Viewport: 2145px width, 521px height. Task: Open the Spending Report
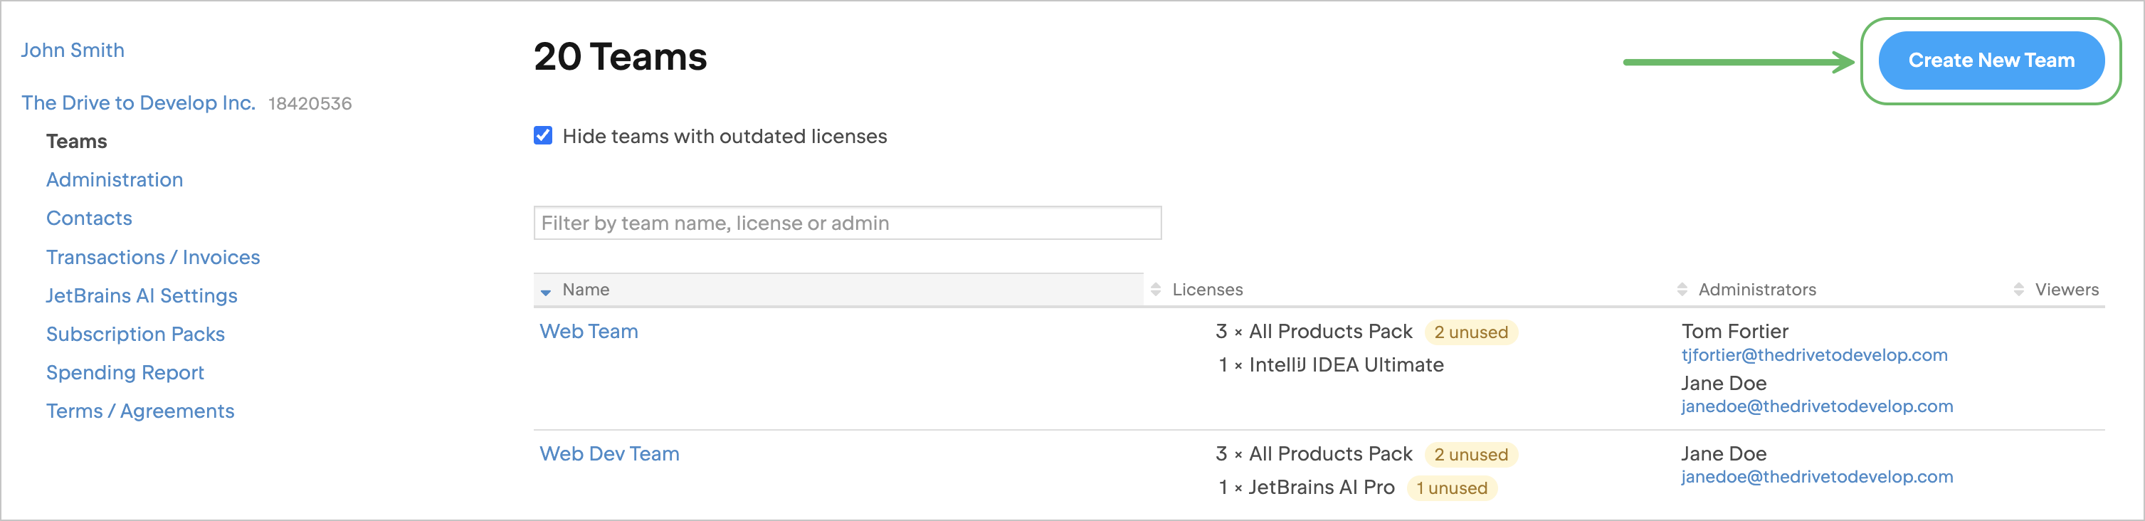tap(125, 373)
